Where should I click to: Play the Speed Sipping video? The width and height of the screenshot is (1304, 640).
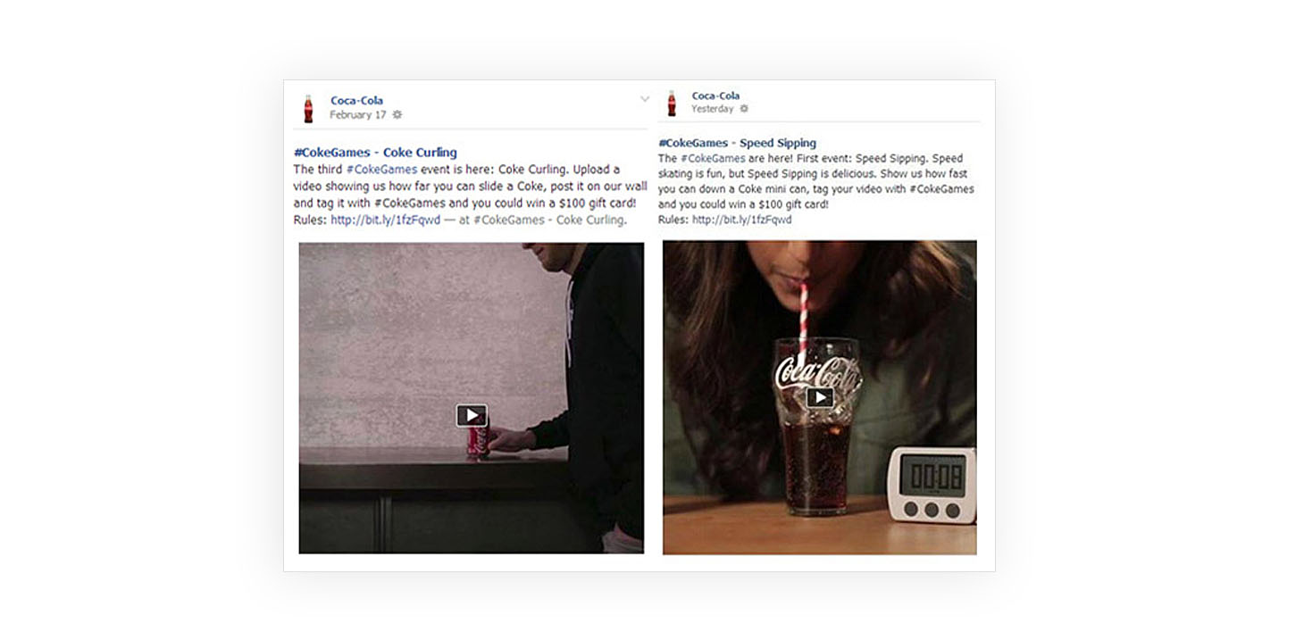point(820,397)
